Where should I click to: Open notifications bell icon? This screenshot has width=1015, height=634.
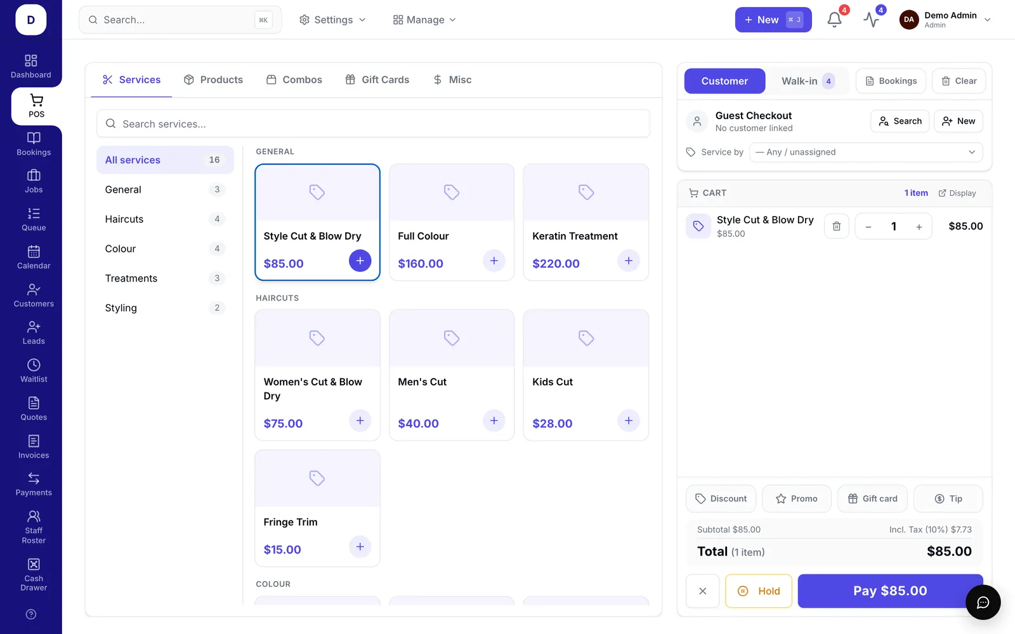(x=834, y=20)
